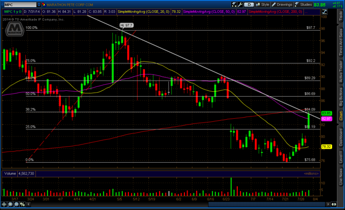Click the $75.68 Fibonacci level label
The image size is (345, 210).
click(x=310, y=160)
